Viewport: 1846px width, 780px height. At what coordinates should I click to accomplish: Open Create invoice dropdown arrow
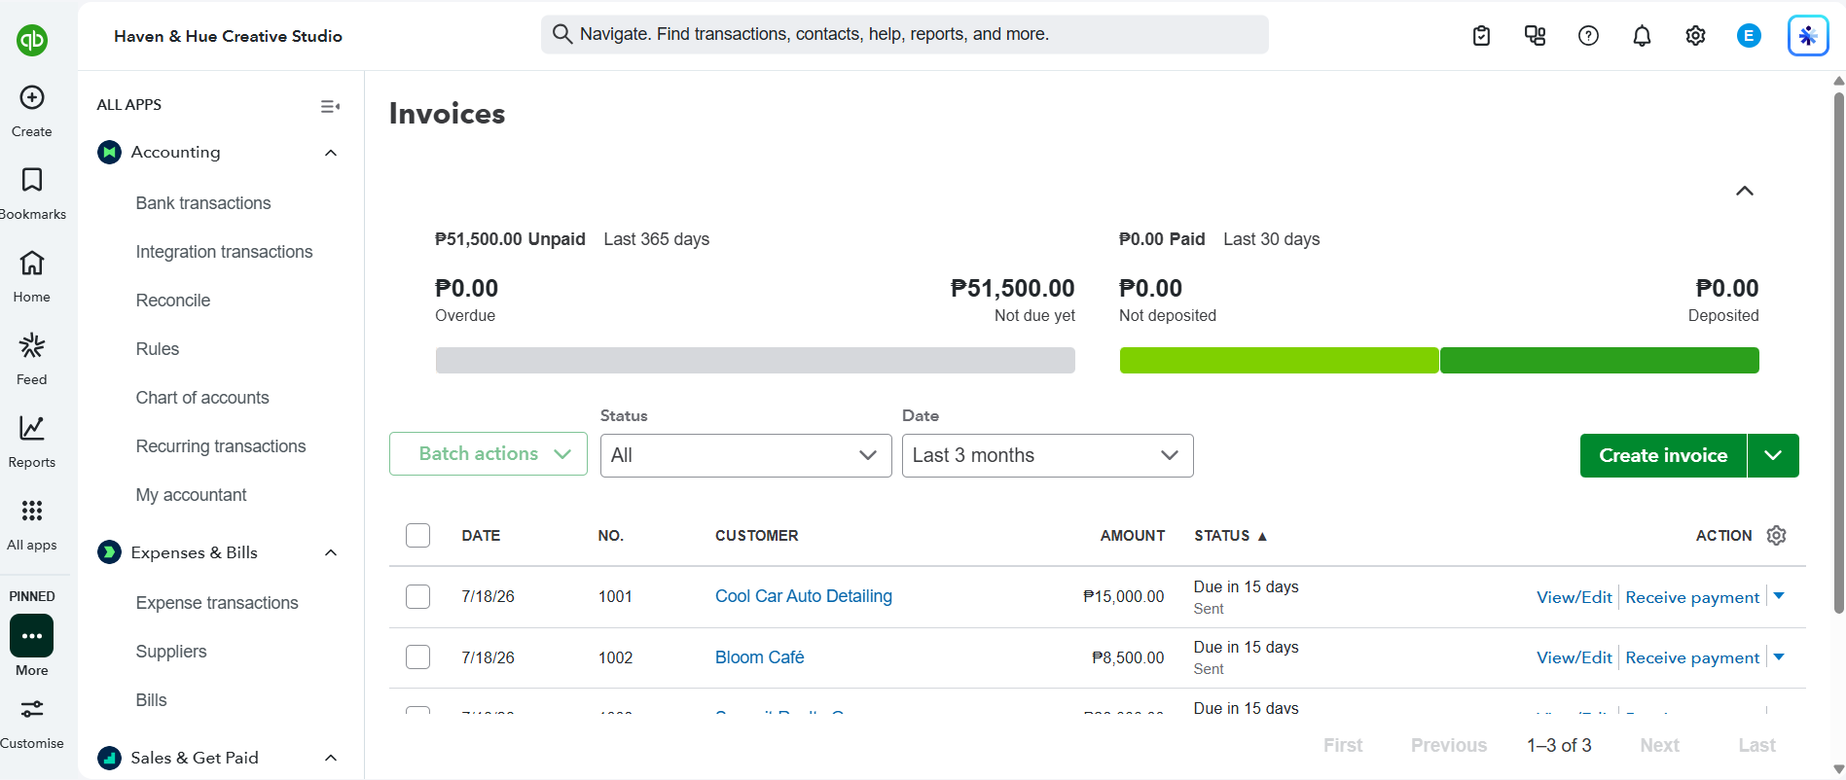point(1773,455)
